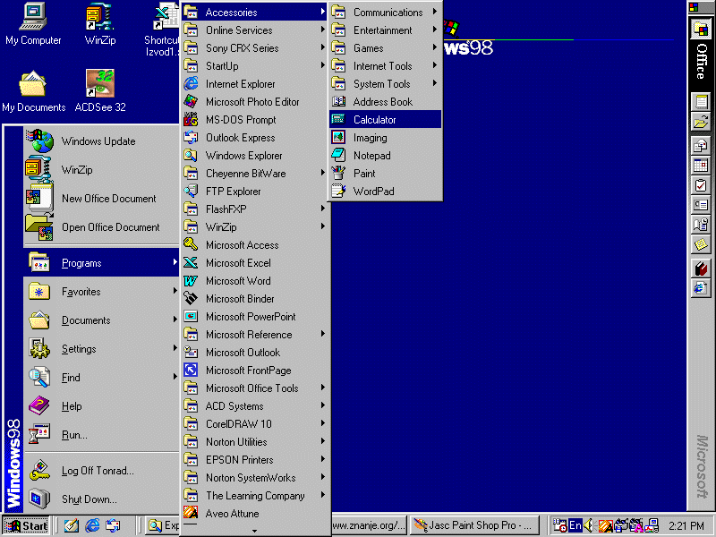This screenshot has width=716, height=537.
Task: Expand the Games submenu
Action: pyautogui.click(x=386, y=48)
